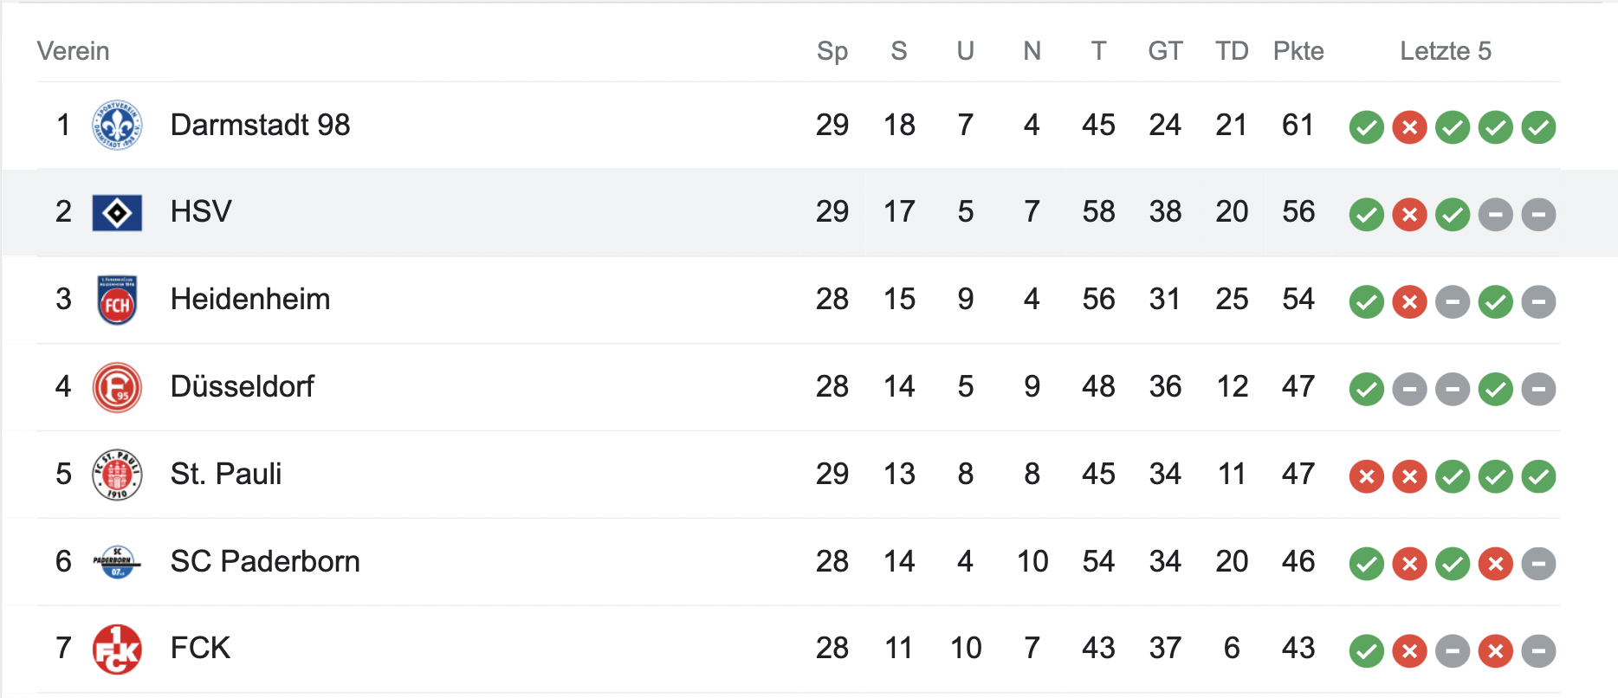This screenshot has height=698, width=1618.
Task: Open the SC Paderborn team name
Action: pos(264,561)
